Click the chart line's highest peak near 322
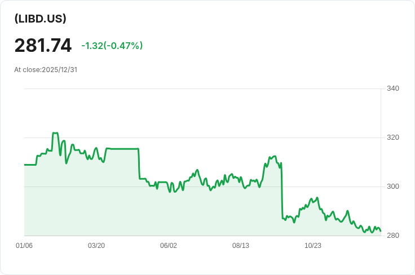The height and width of the screenshot is (275, 415). (55, 133)
